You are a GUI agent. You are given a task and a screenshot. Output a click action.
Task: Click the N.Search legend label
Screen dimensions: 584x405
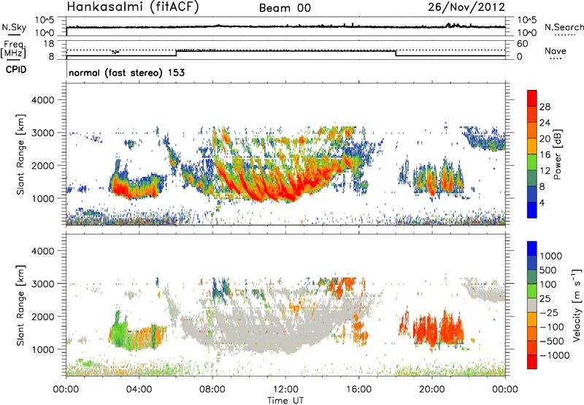click(564, 27)
